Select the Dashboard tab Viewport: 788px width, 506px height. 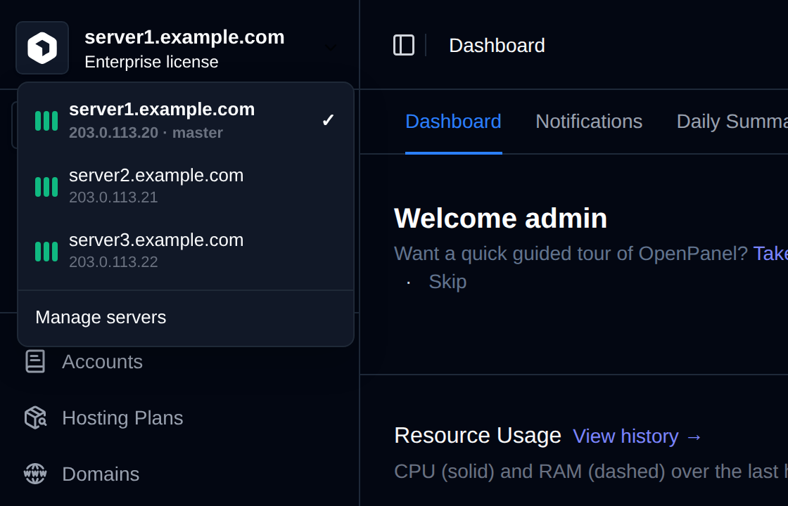453,122
